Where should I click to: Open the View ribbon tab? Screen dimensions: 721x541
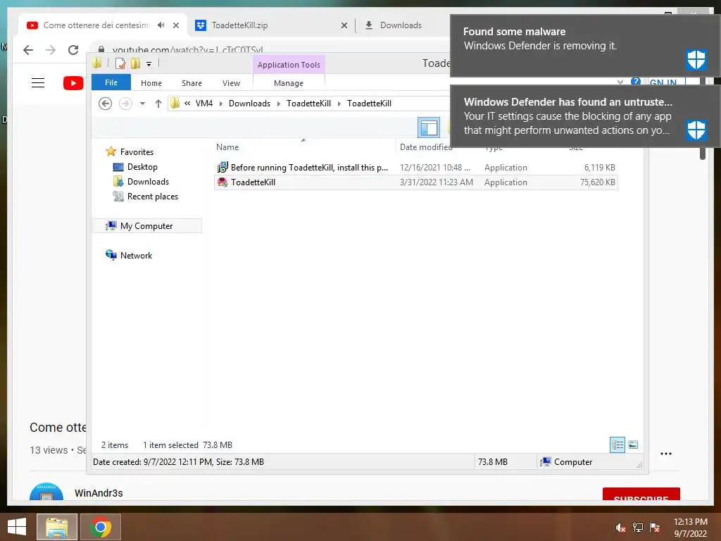click(231, 83)
